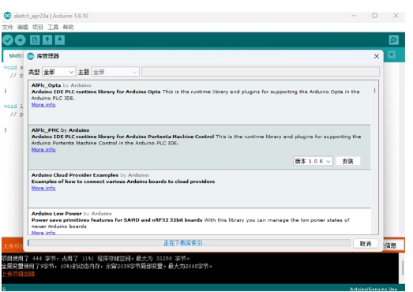The width and height of the screenshot is (413, 292).
Task: Open a sketch with the up-arrow icon
Action: point(47,40)
